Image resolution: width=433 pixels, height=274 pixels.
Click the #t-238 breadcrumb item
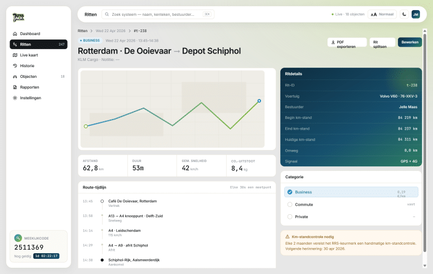coord(140,30)
